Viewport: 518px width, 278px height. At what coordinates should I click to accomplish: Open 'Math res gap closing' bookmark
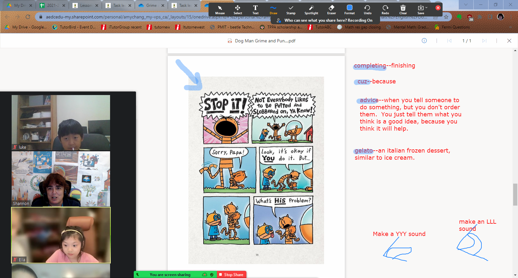(x=359, y=27)
